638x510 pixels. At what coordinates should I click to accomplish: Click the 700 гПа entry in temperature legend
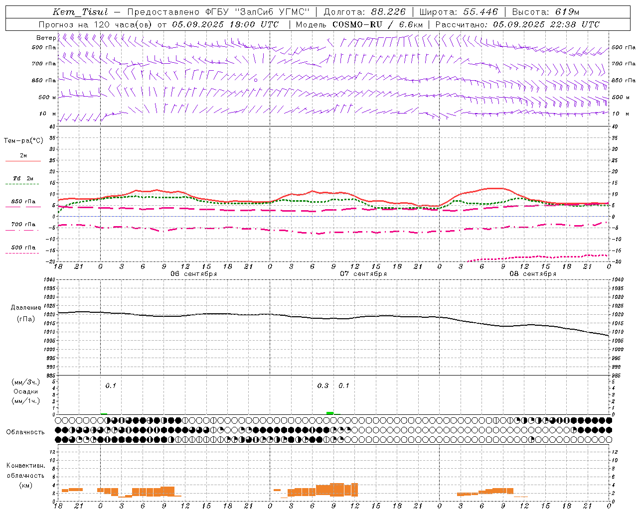23,225
